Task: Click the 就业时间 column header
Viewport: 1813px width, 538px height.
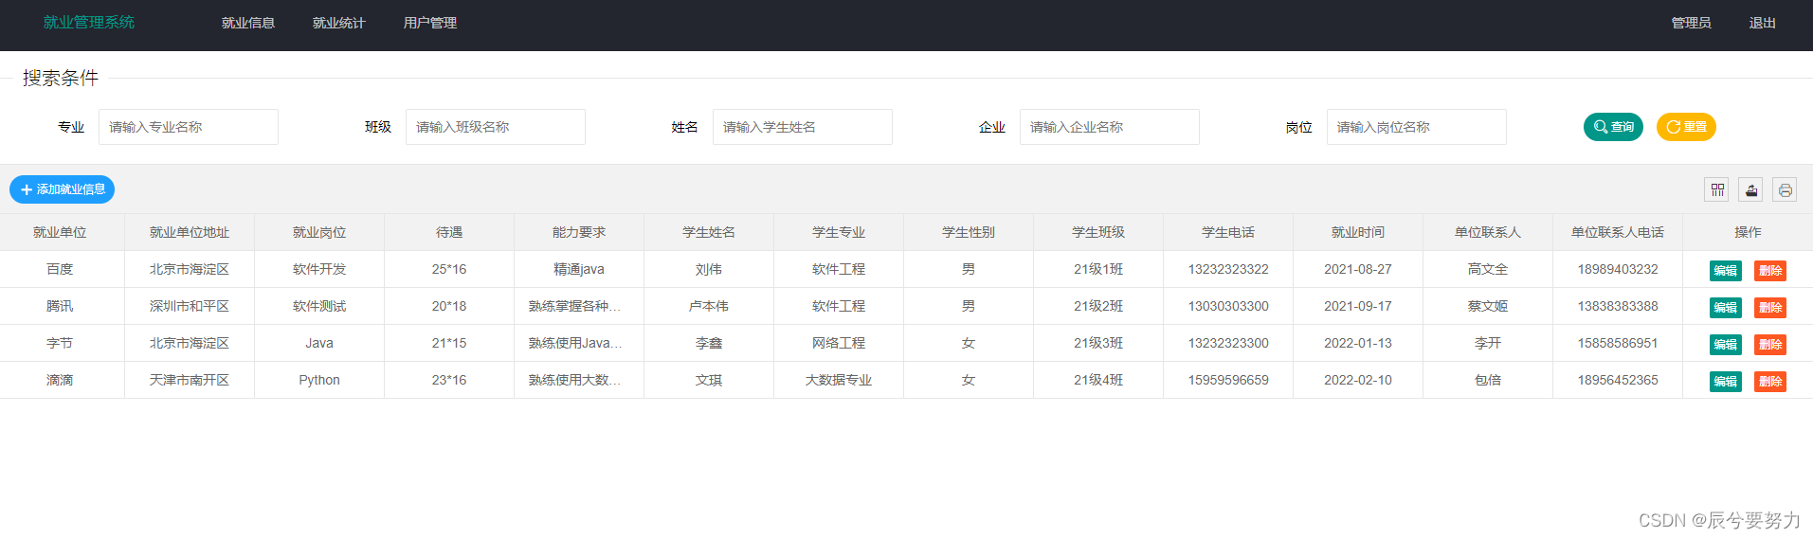Action: (x=1358, y=232)
